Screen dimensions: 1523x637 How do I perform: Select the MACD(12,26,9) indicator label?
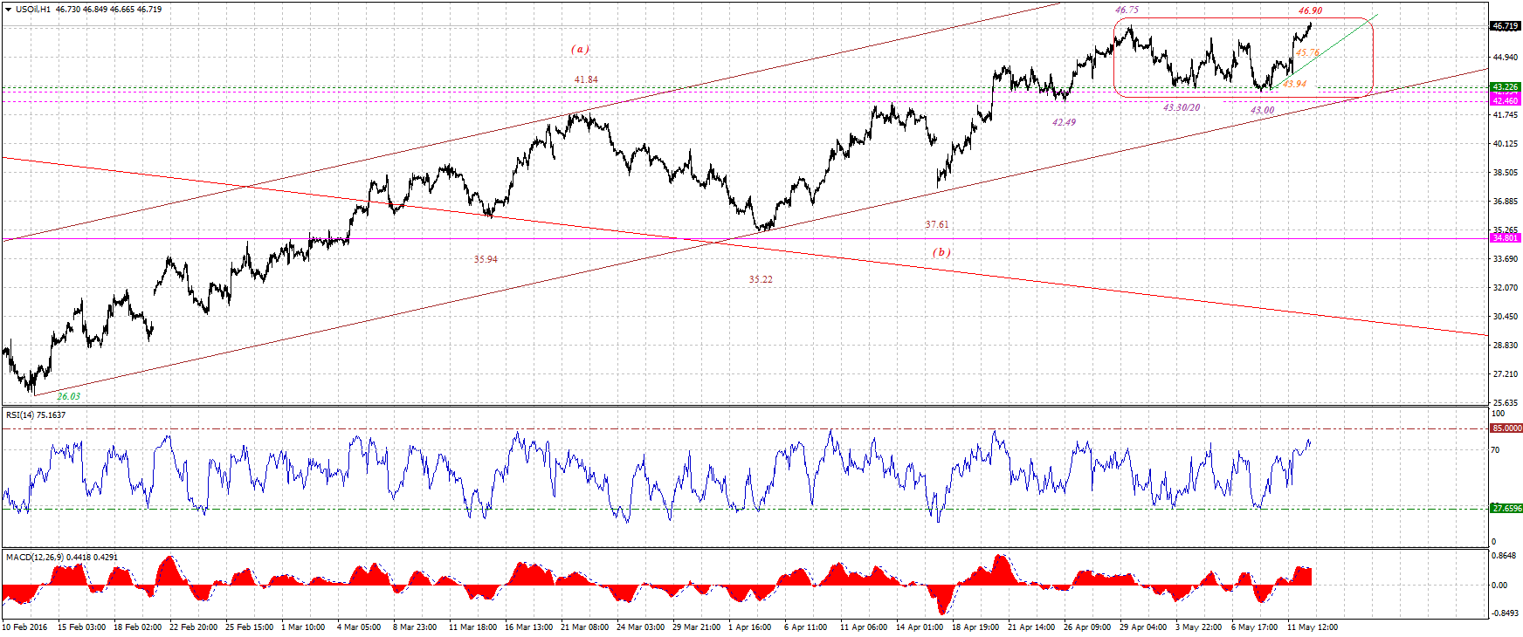[x=62, y=557]
